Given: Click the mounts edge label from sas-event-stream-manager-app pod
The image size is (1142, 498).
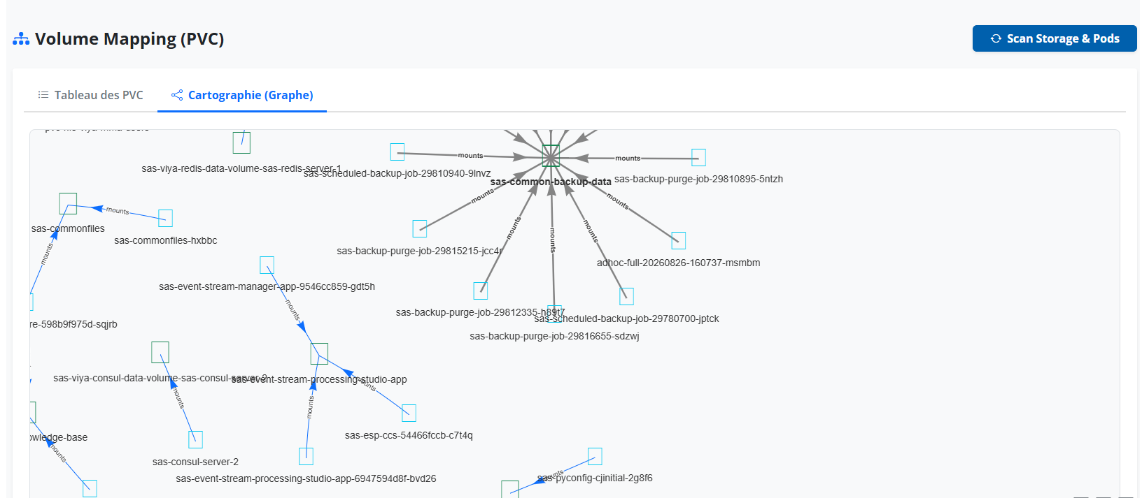Looking at the screenshot, I should [292, 310].
